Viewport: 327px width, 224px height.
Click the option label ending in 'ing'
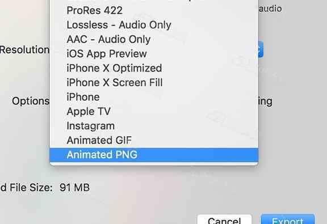[265, 102]
